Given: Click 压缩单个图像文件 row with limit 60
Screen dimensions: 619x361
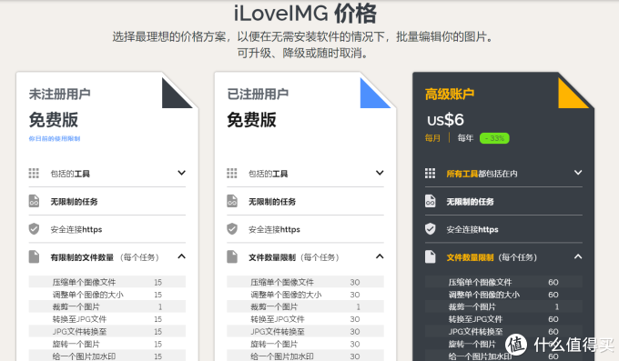Looking at the screenshot, I should click(x=503, y=282).
